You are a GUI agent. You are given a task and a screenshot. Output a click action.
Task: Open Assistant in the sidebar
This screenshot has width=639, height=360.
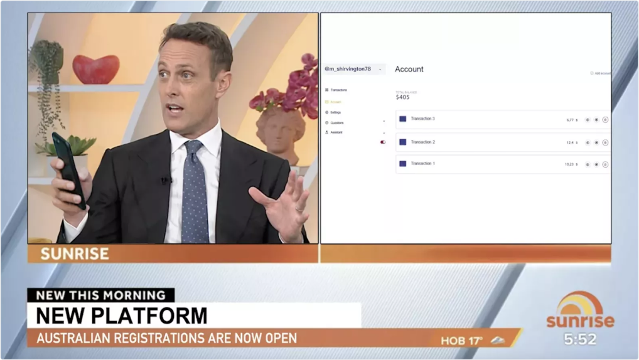point(334,132)
